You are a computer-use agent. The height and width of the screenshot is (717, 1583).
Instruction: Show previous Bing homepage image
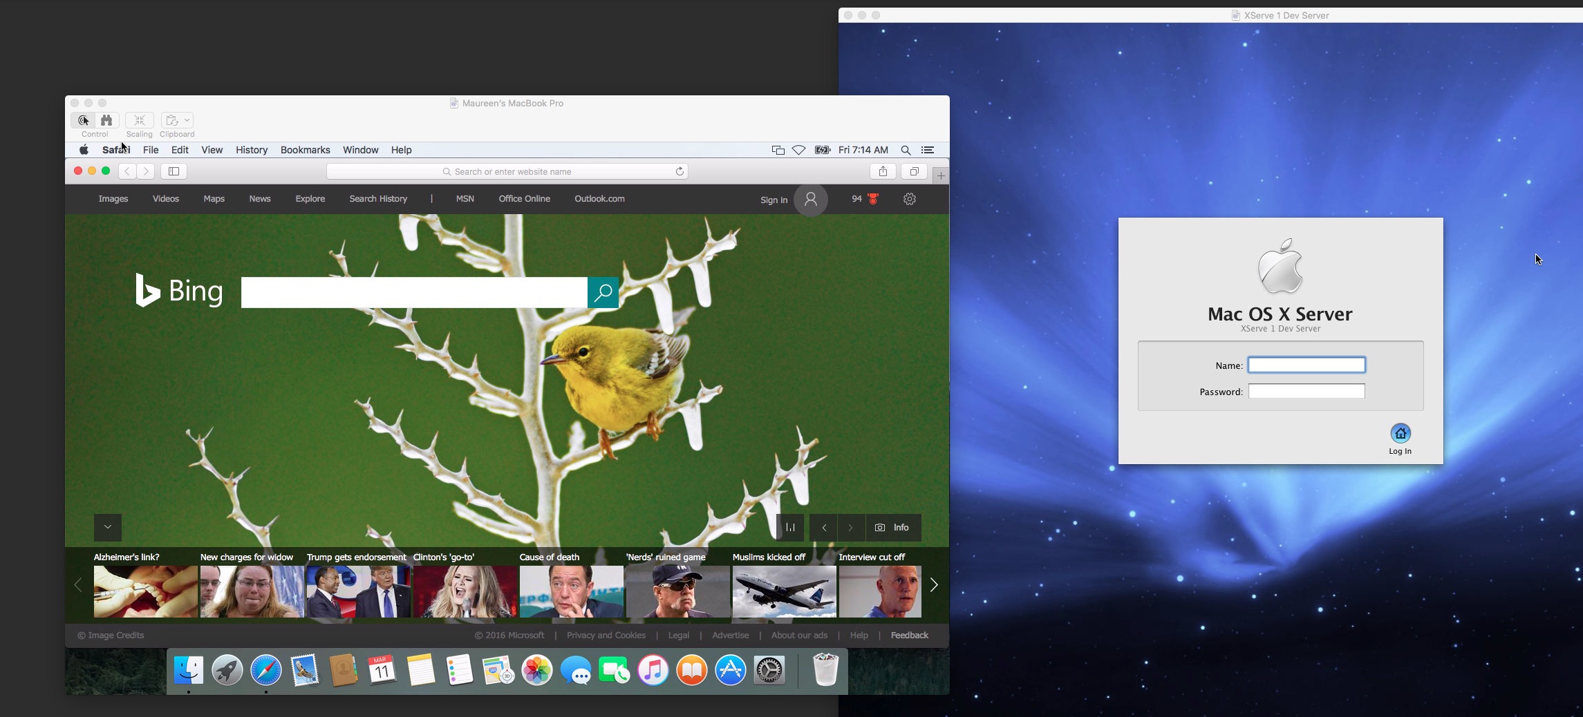(824, 527)
